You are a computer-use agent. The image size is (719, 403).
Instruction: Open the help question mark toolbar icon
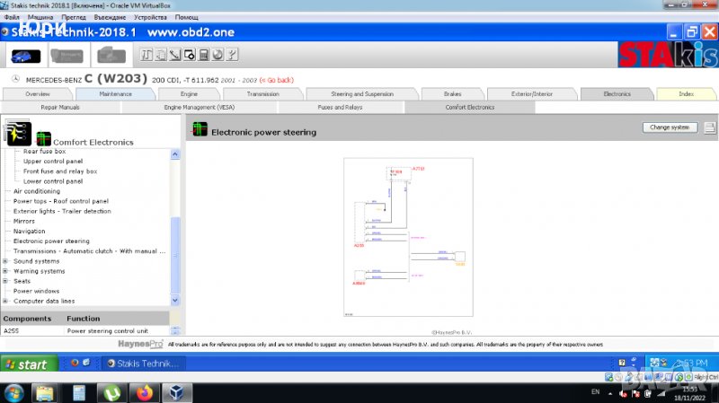coord(233,55)
